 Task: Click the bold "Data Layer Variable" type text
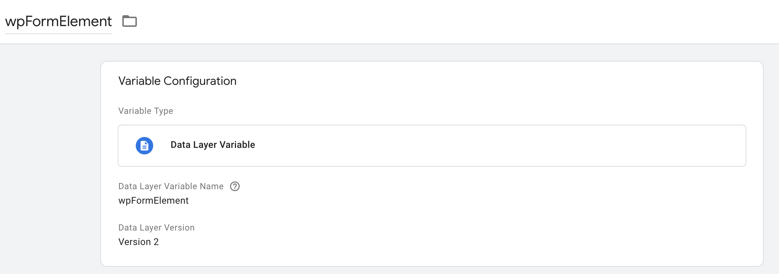click(213, 145)
